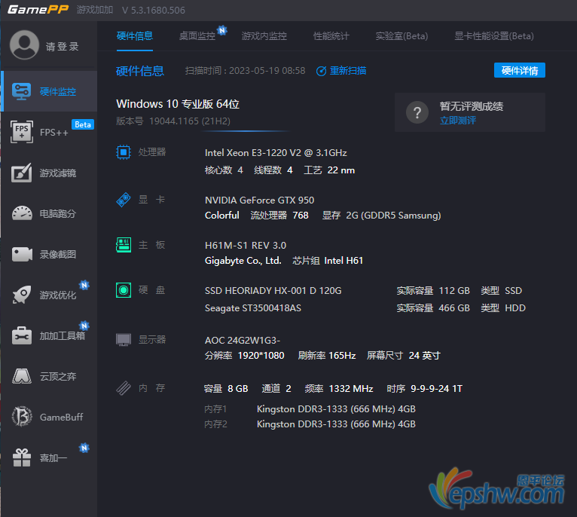Click the NVIDIA GeForce GTX 950 text

pos(259,200)
